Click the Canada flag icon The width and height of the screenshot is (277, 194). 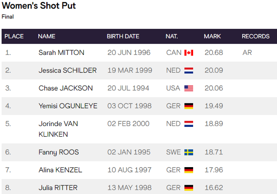[x=189, y=53]
